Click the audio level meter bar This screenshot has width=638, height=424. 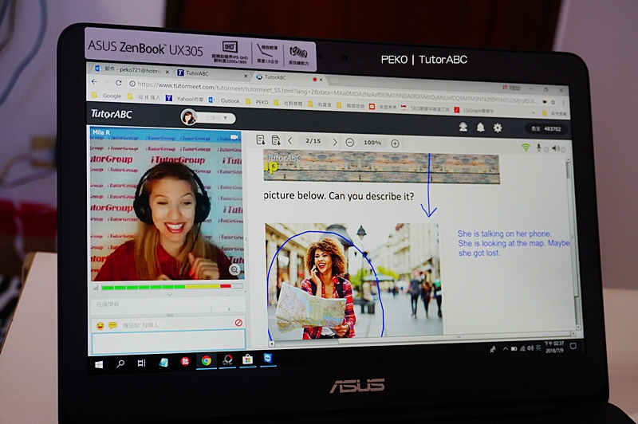point(172,287)
